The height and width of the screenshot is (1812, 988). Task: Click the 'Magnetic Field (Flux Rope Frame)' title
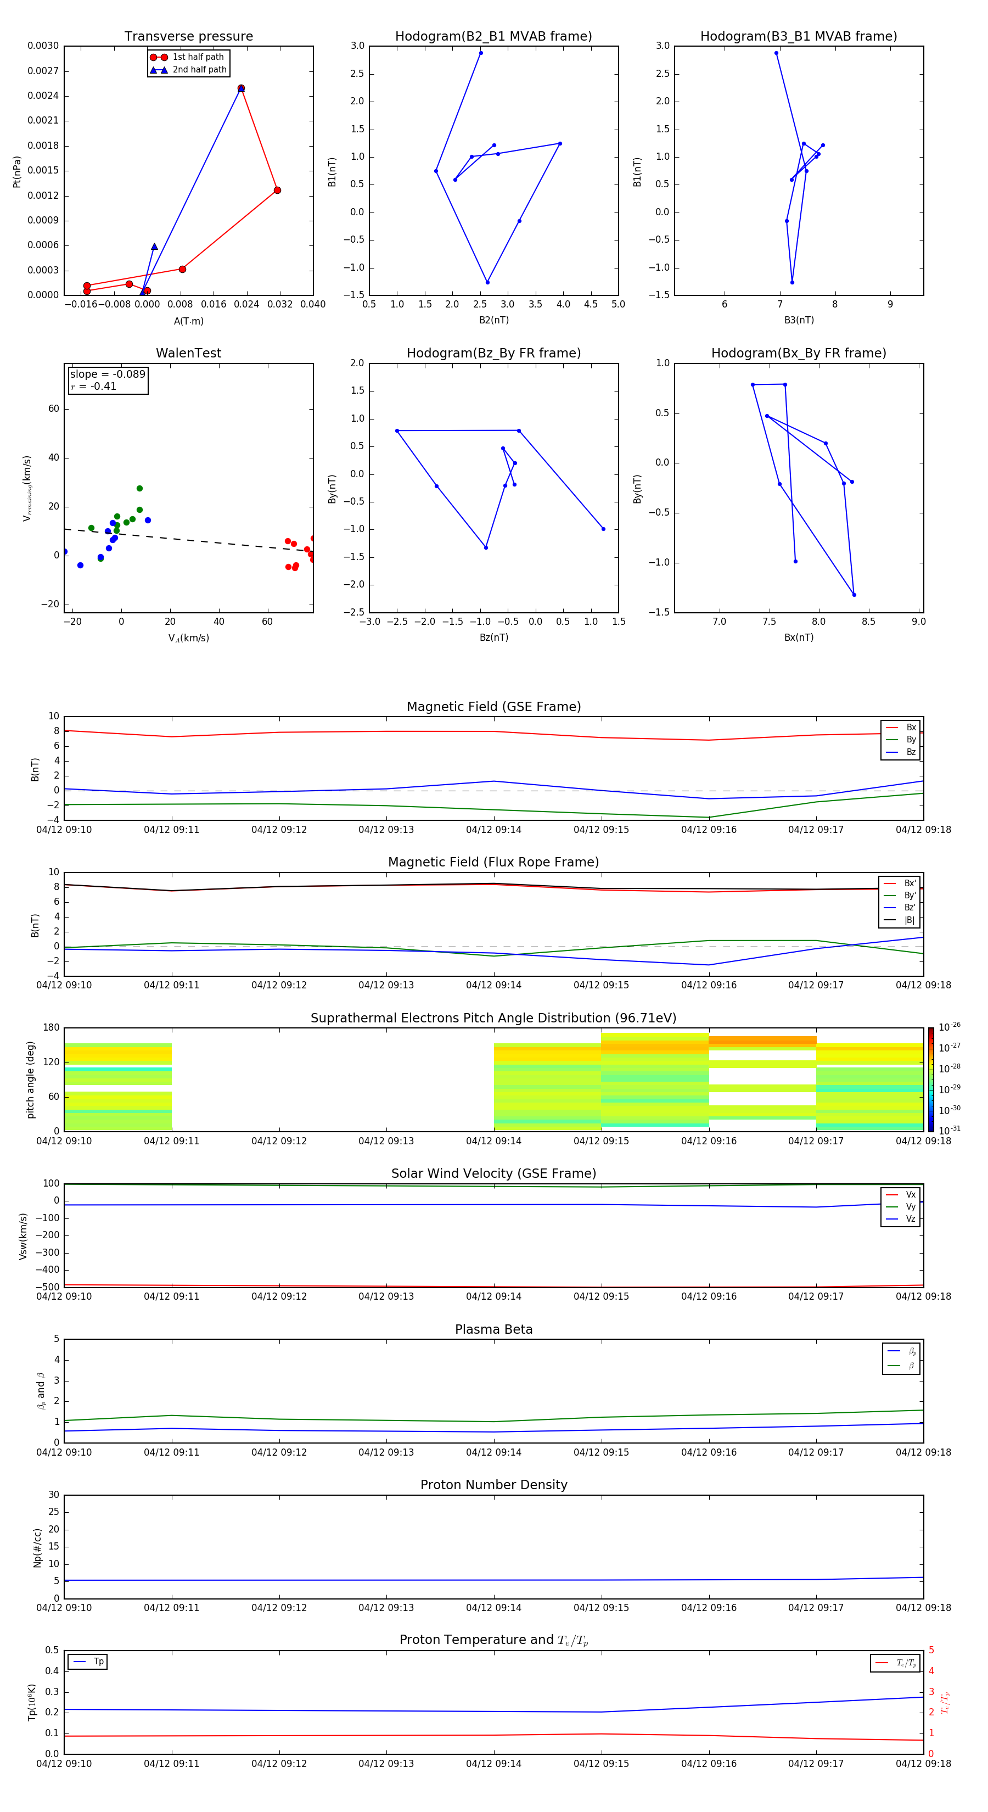493,863
